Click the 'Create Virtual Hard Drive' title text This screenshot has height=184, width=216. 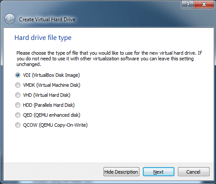(47, 20)
